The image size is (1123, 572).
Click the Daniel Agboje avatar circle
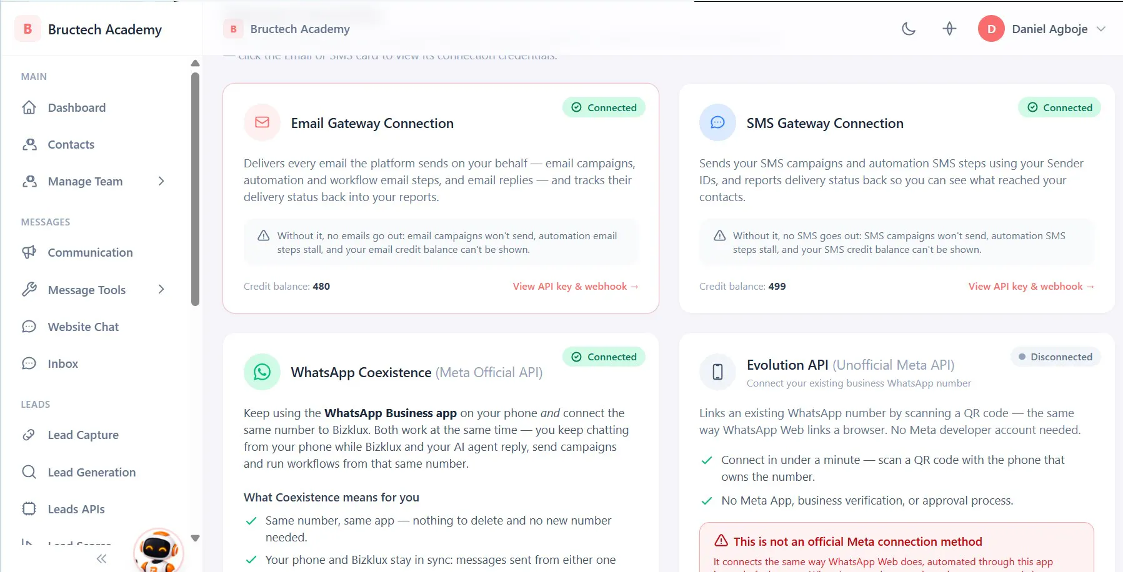991,29
